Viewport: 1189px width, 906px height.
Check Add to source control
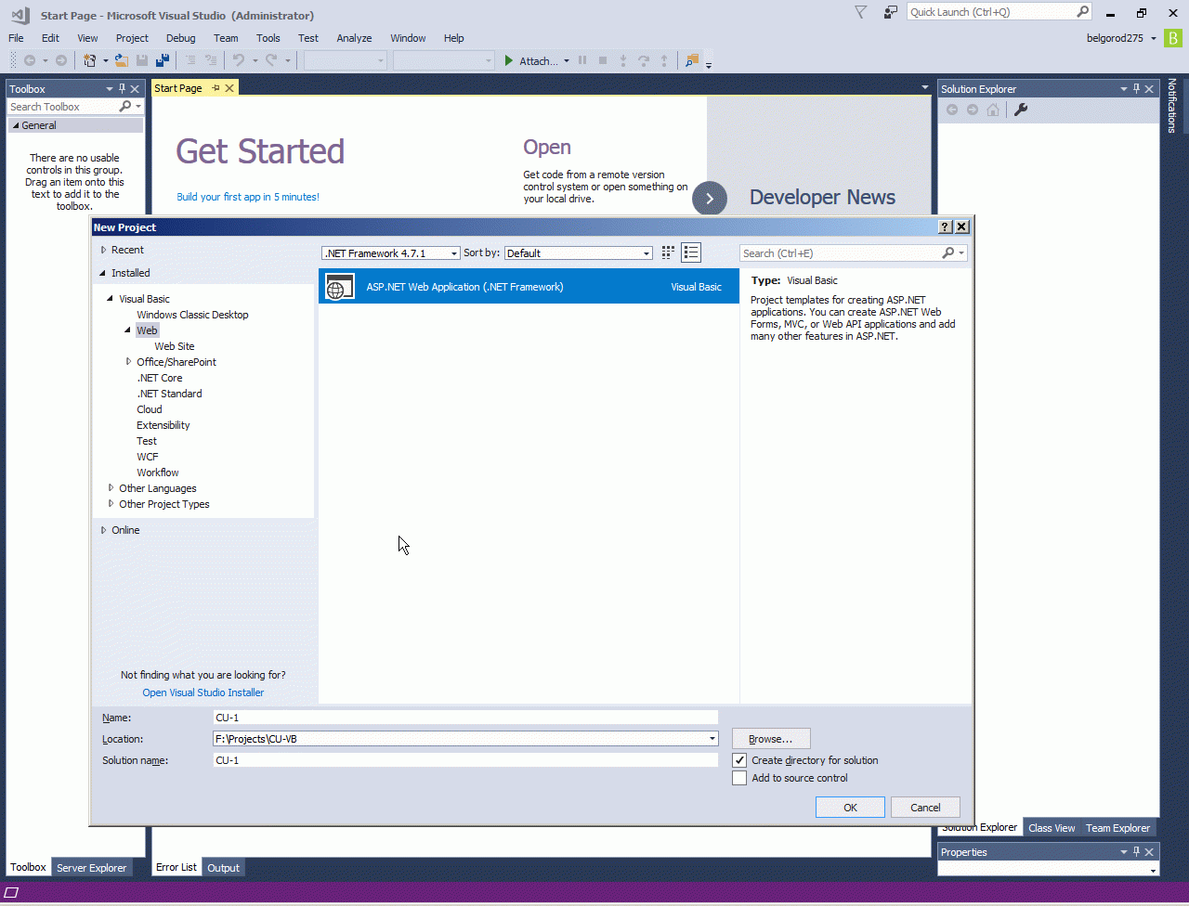coord(739,778)
